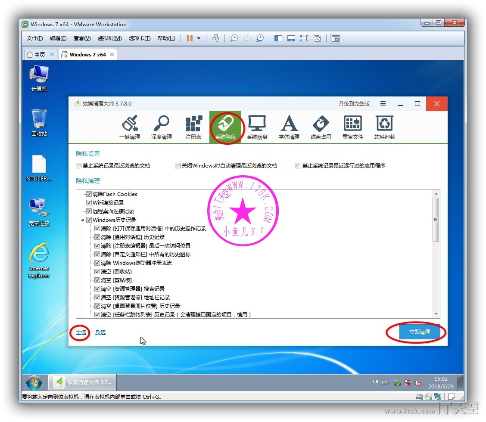Image resolution: width=486 pixels, height=422 pixels.
Task: Switch to 系统瘦身 system slimming
Action: pyautogui.click(x=257, y=127)
